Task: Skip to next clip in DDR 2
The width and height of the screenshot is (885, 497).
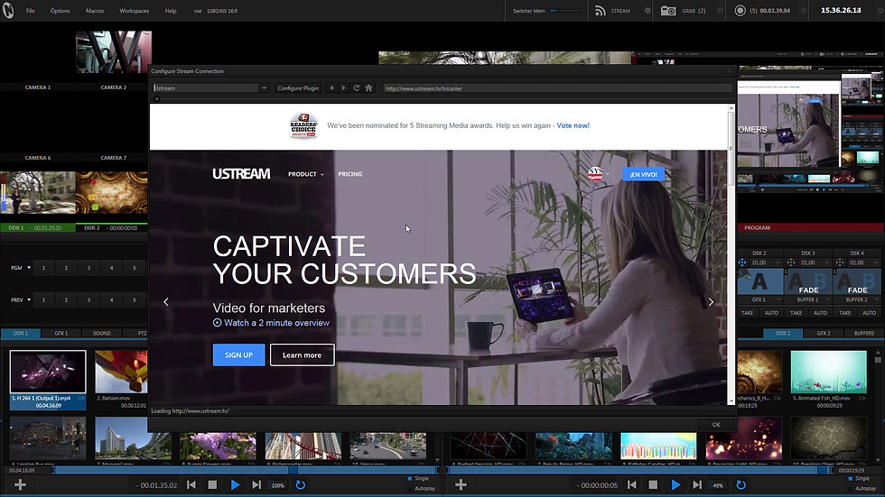Action: 697,484
